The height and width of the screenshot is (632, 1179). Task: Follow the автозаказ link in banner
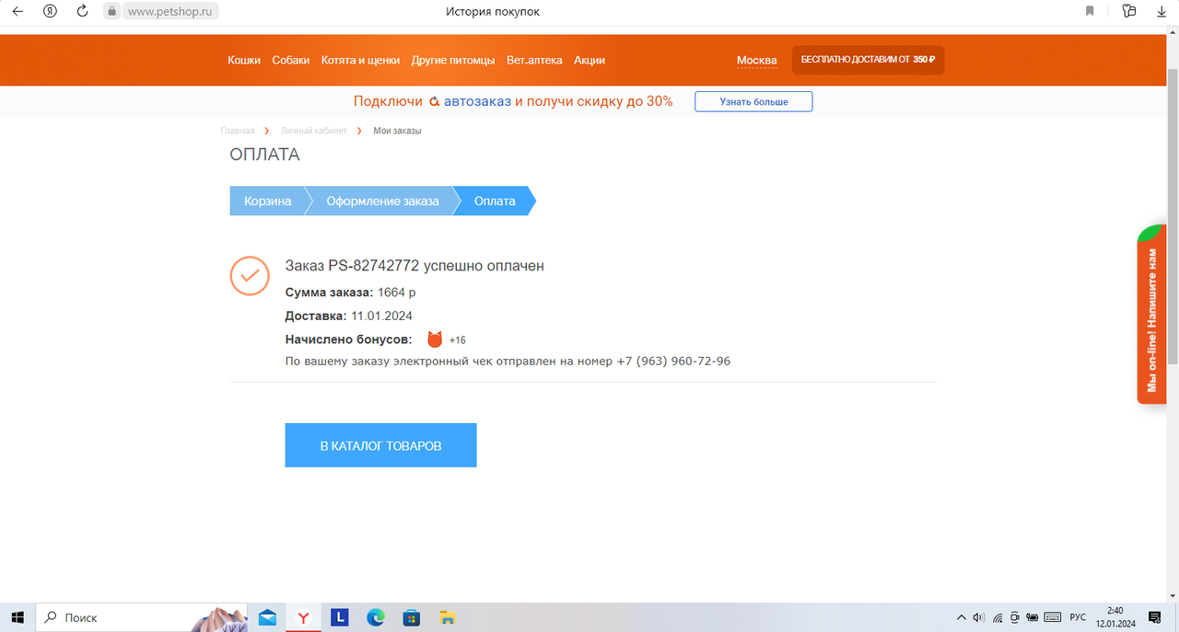[x=477, y=101]
